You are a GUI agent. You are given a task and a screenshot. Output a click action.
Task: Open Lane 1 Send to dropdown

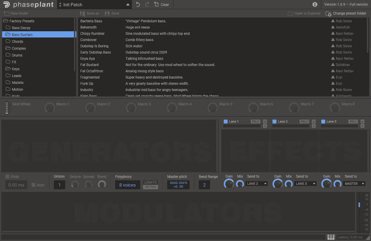[257, 184]
